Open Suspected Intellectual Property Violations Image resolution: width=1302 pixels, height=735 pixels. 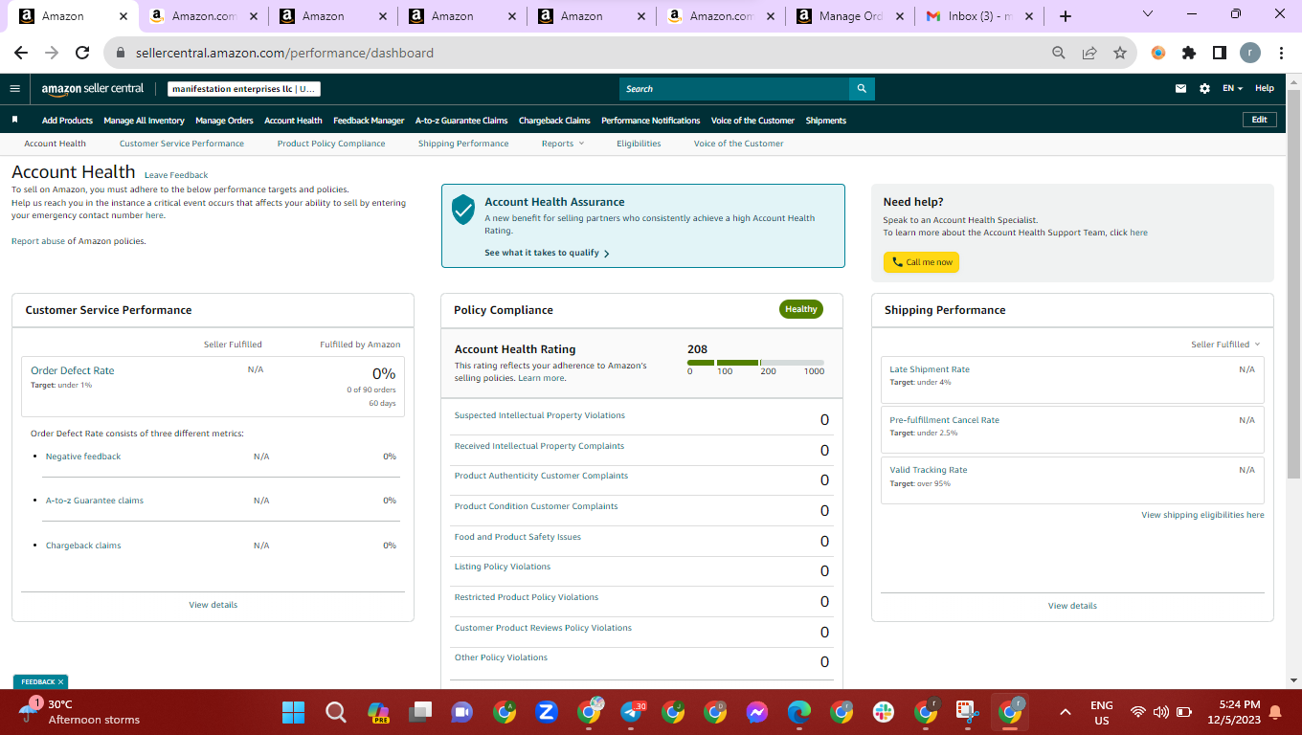pos(540,415)
